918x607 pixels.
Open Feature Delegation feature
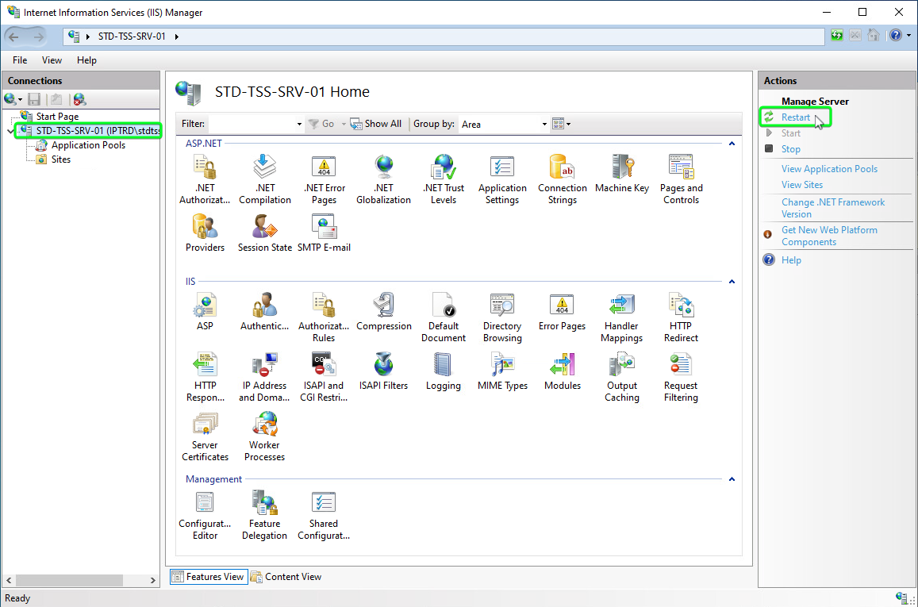(265, 515)
